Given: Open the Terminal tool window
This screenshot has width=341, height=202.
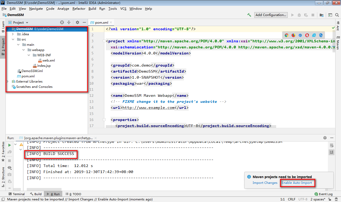Looking at the screenshot, I should click(x=16, y=194).
